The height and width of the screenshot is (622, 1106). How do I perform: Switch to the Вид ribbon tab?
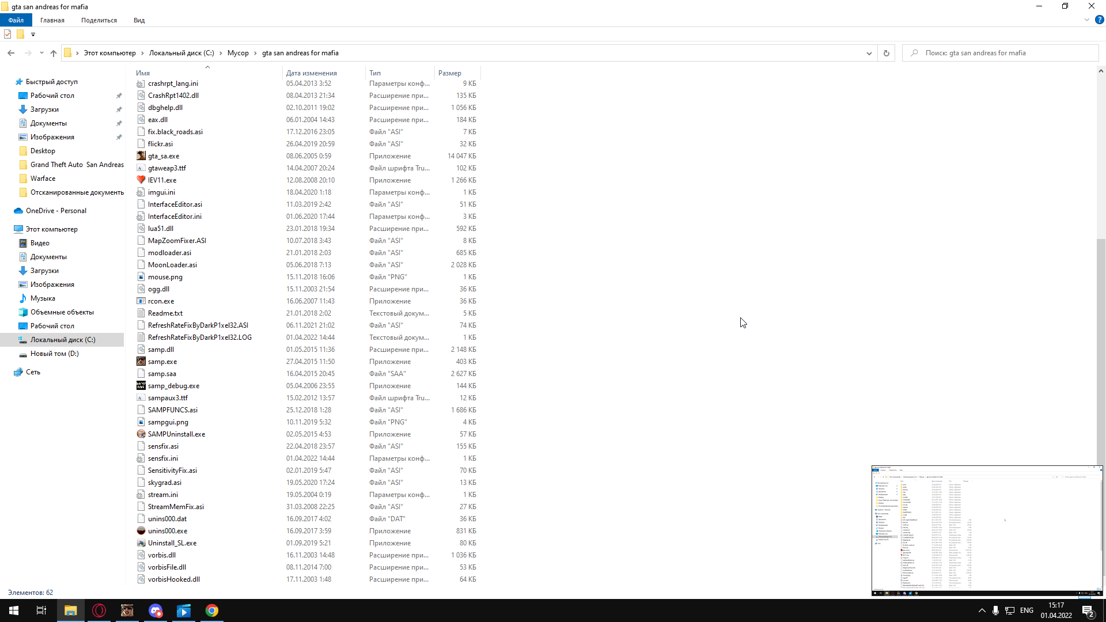(x=139, y=20)
